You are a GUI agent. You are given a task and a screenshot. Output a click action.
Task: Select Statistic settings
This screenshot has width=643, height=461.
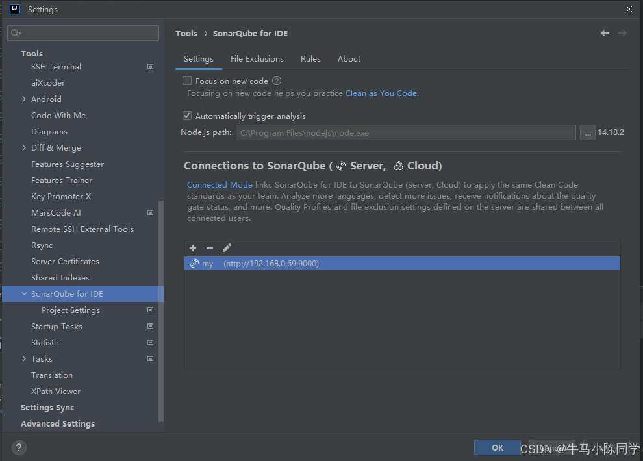click(x=45, y=343)
